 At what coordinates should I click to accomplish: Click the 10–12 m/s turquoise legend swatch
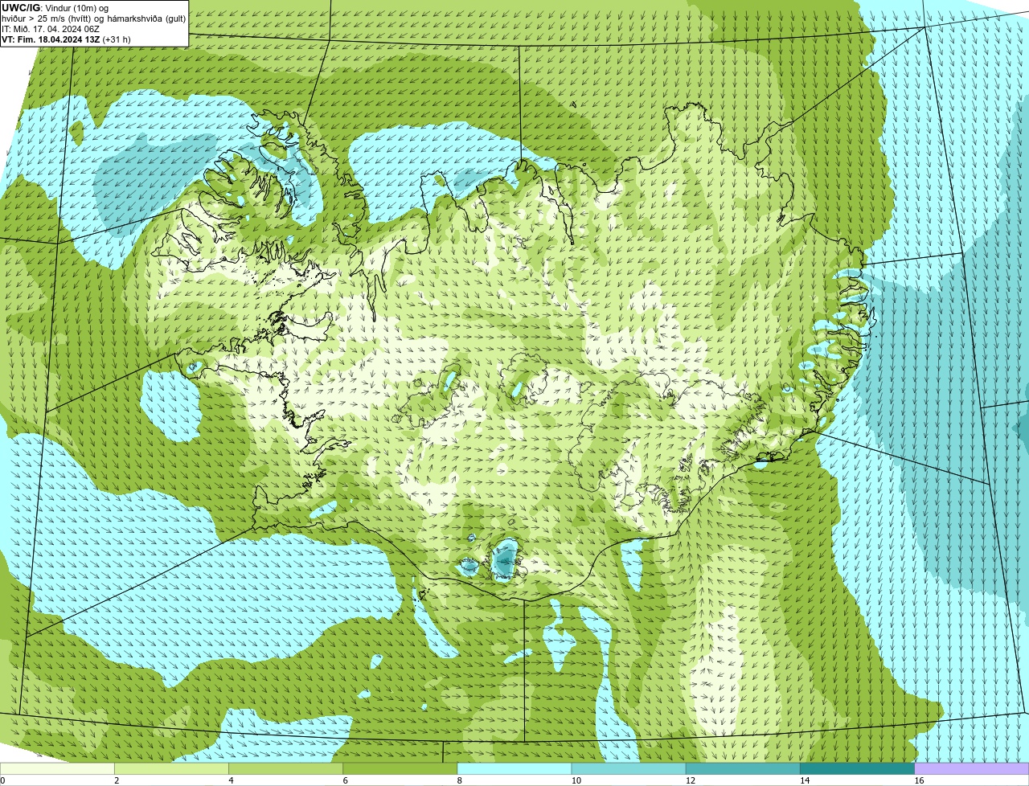click(x=629, y=768)
